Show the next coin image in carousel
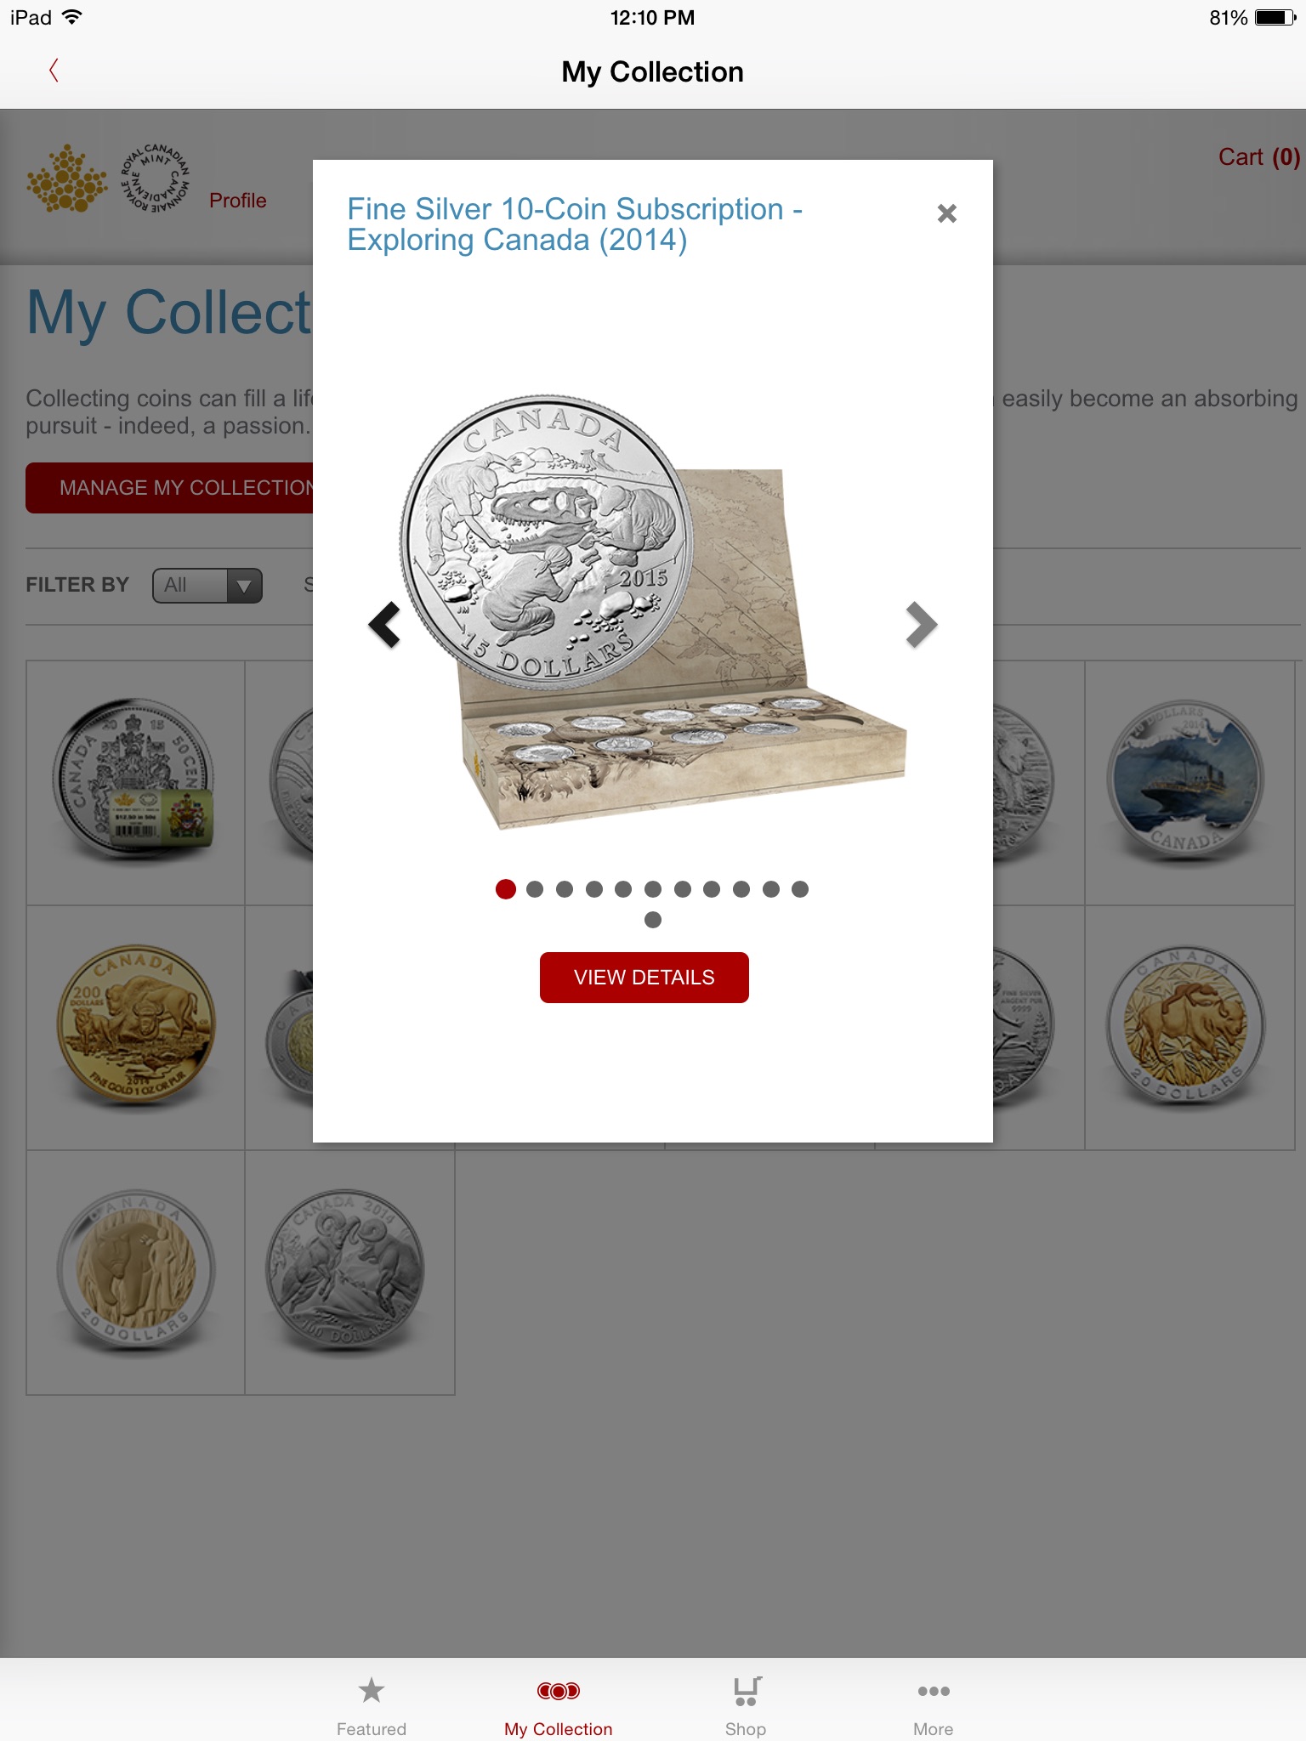This screenshot has width=1306, height=1741. click(x=921, y=625)
